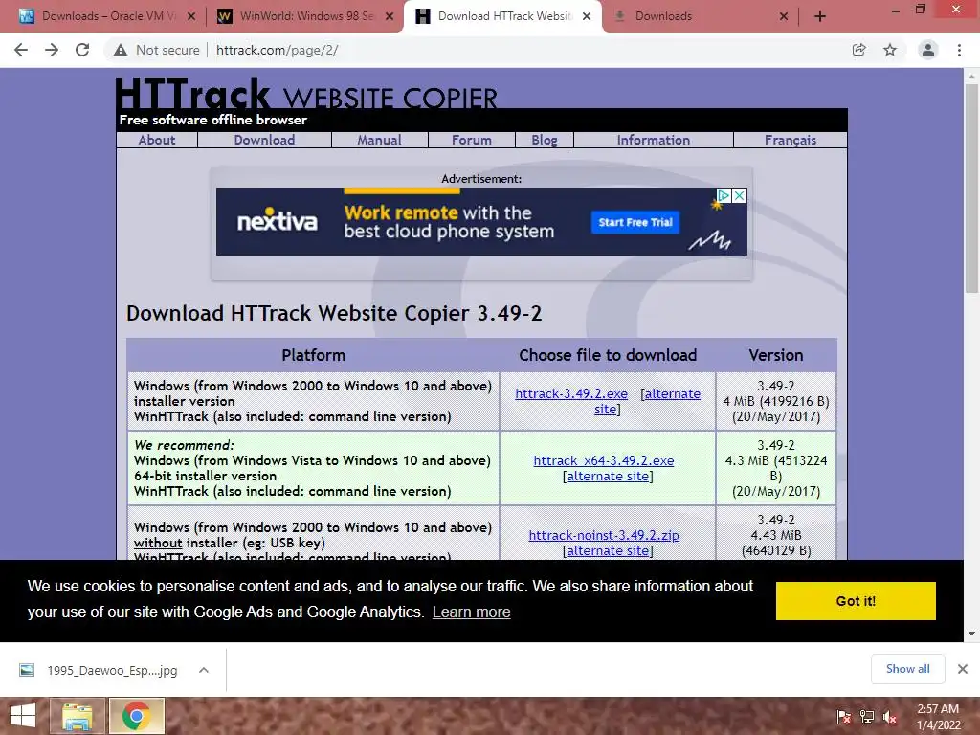Open the Learn more cookie link
980x735 pixels.
tap(471, 612)
